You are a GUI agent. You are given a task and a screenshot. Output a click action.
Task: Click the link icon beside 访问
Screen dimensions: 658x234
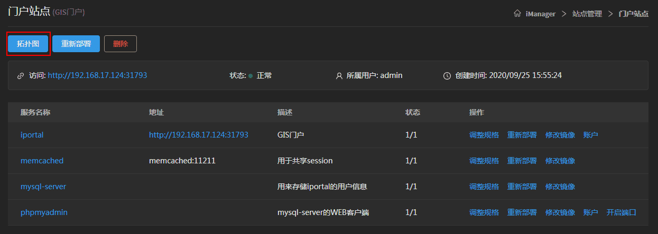tap(21, 76)
